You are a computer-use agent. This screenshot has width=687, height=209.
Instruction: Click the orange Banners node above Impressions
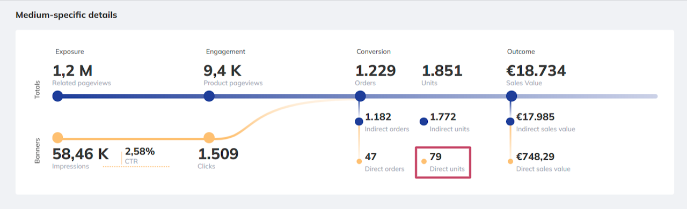[58, 137]
